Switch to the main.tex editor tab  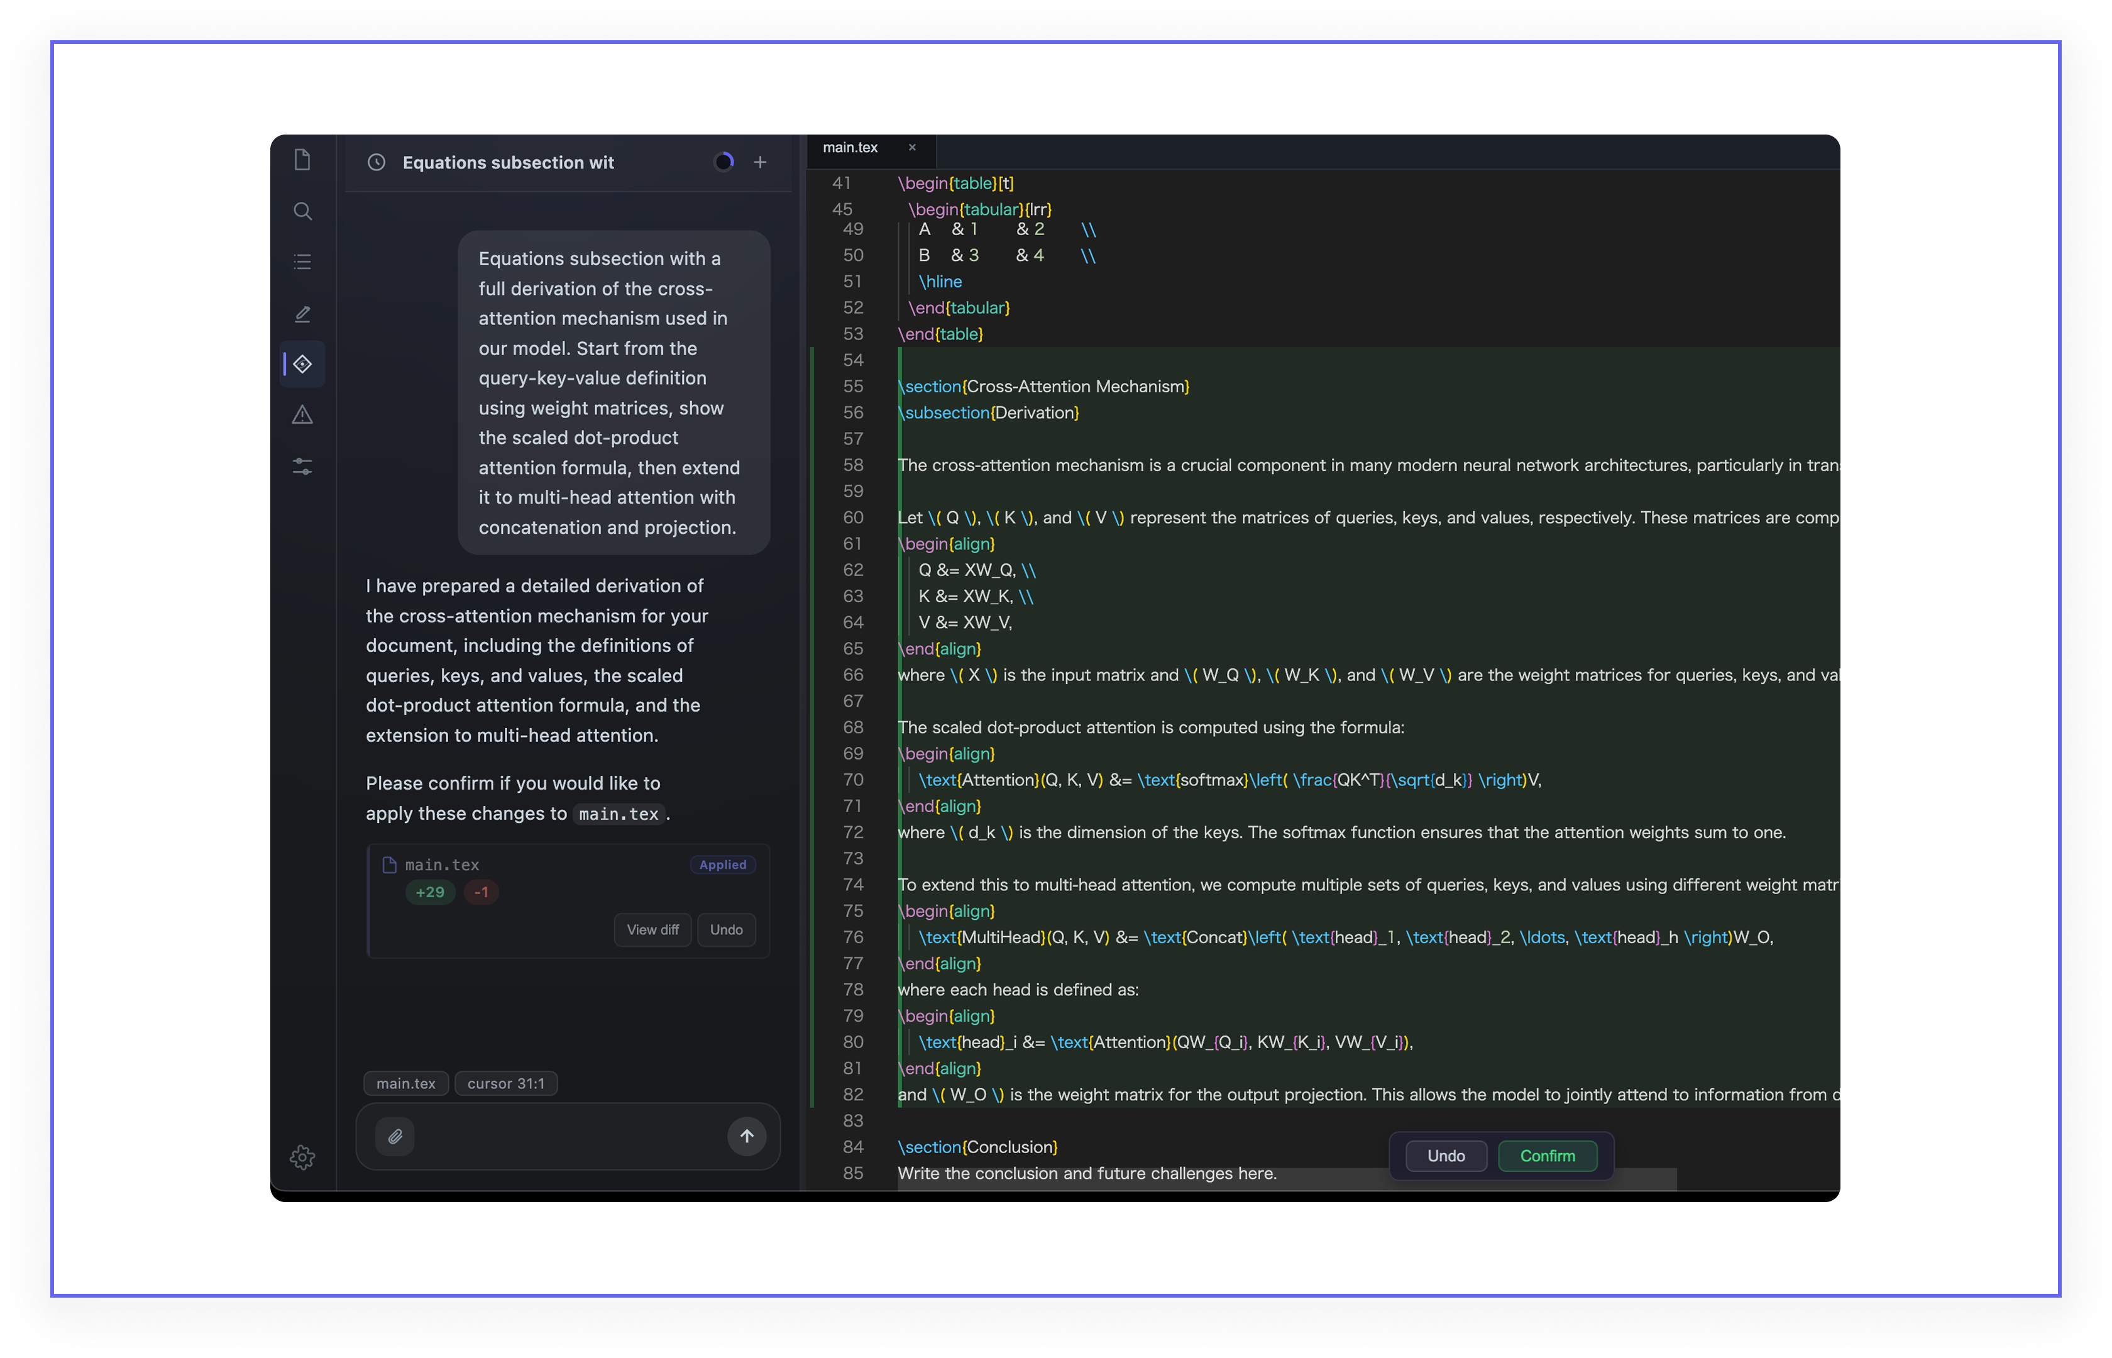point(849,147)
